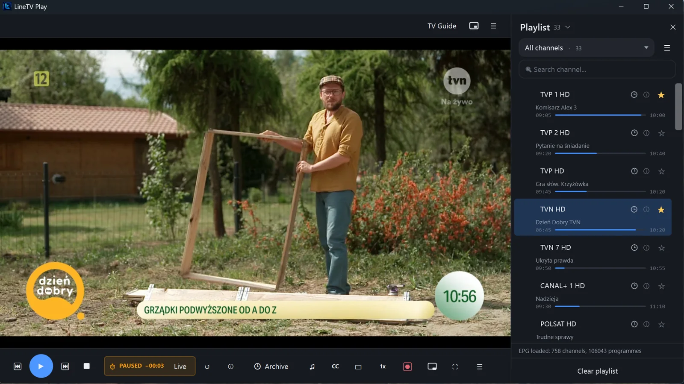Show info for TVP HD
This screenshot has width=684, height=384.
click(646, 171)
